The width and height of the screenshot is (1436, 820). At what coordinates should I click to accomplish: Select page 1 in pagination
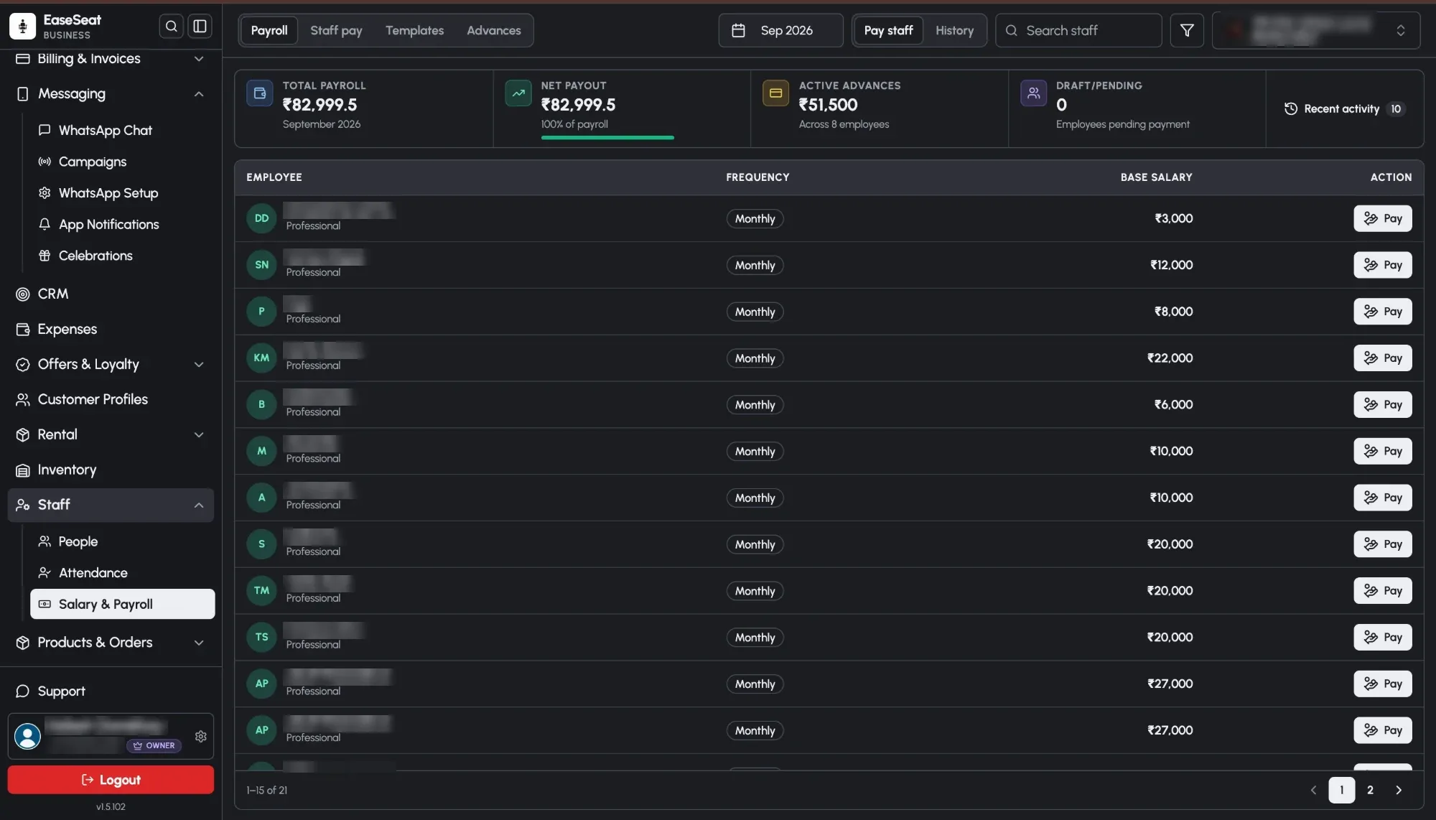[x=1341, y=790]
